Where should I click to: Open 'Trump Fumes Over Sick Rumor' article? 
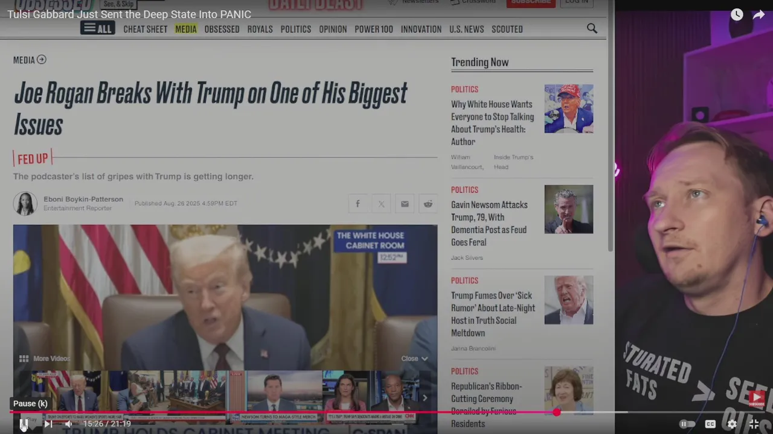pyautogui.click(x=493, y=314)
